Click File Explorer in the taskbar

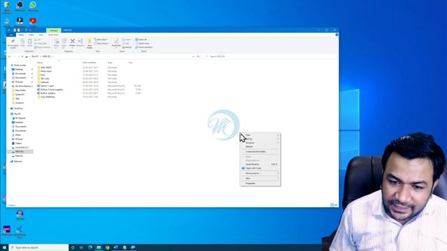click(98, 248)
